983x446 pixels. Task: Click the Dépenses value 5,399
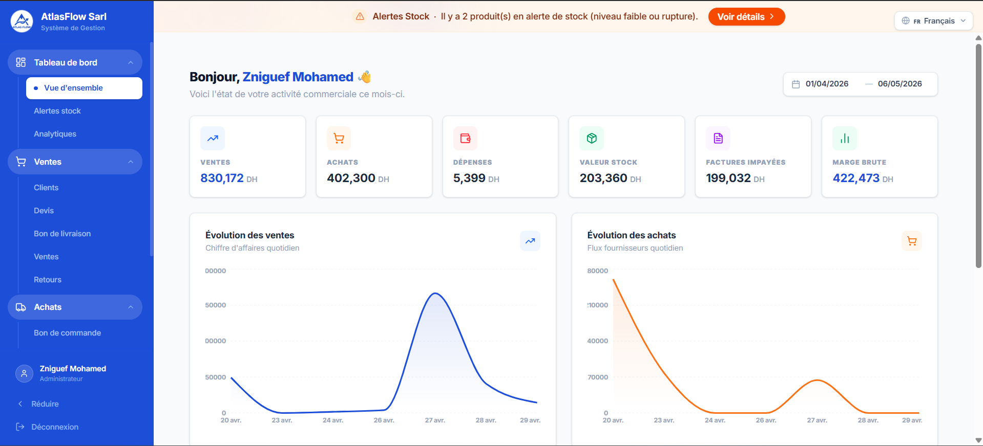pos(469,178)
